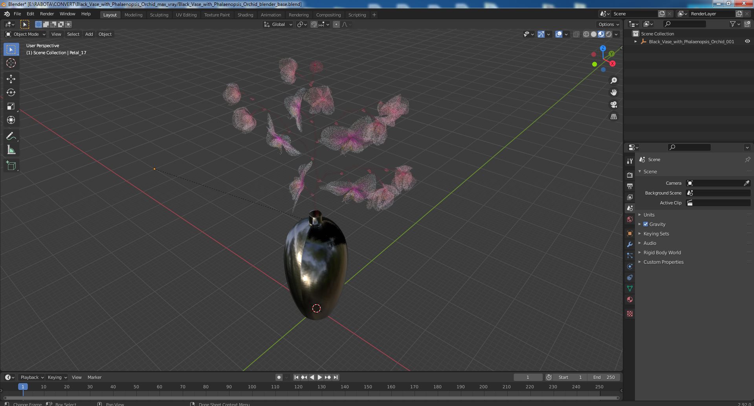
Task: Expand the Black_Vase_with_Phalaenopsis_Orchid_001 tree item
Action: [636, 41]
